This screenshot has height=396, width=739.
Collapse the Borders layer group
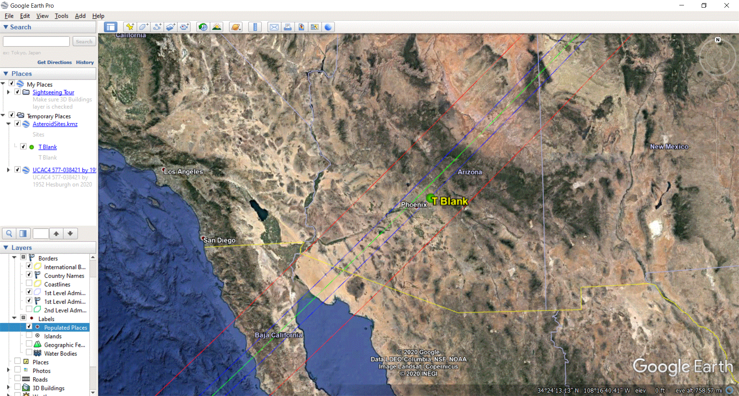click(14, 258)
